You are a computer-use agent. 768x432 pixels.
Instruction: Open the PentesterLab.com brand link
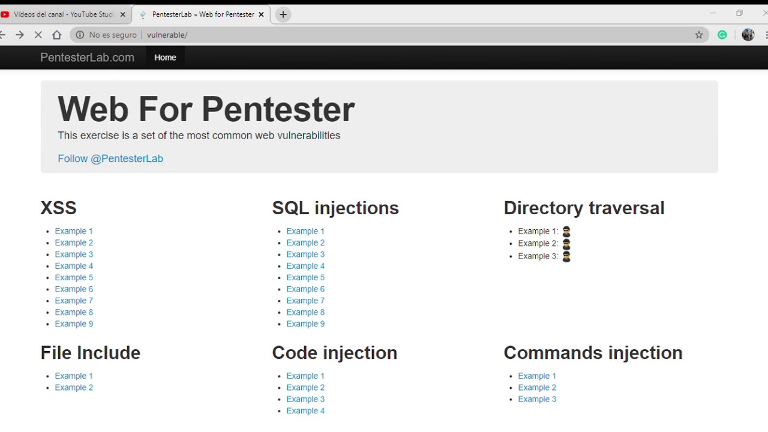tap(87, 58)
